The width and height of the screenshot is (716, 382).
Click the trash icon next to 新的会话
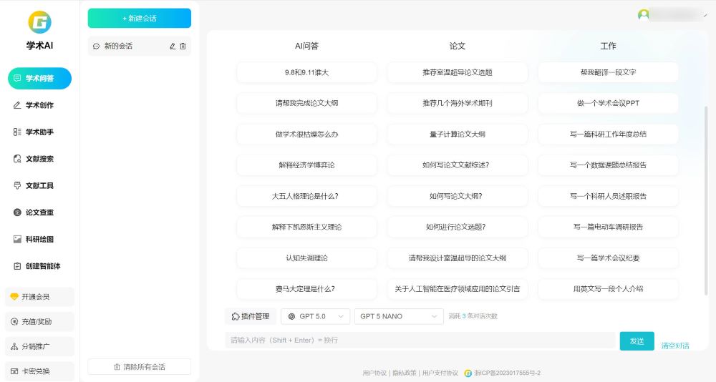(183, 46)
